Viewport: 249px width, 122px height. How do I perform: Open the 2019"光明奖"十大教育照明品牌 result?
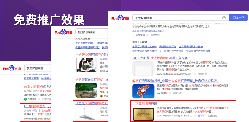[x=160, y=58]
